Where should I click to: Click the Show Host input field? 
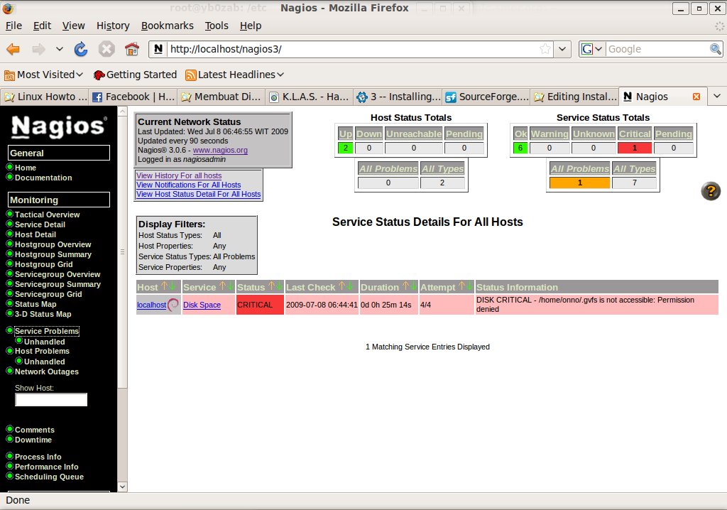coord(51,400)
